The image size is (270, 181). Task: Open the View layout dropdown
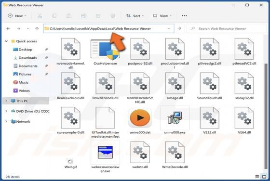pos(162,16)
